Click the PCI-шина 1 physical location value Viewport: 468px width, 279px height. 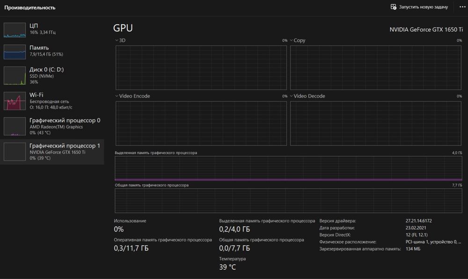tap(433, 242)
